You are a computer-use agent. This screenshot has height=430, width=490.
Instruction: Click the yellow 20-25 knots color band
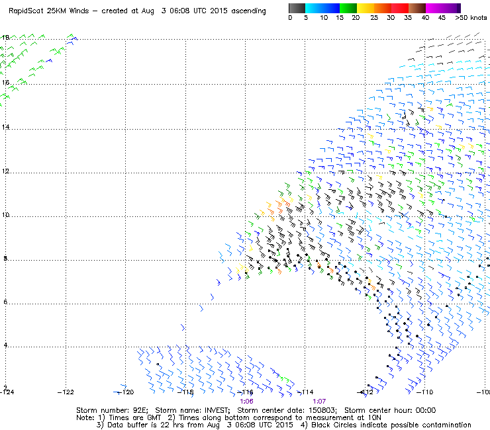[366, 8]
